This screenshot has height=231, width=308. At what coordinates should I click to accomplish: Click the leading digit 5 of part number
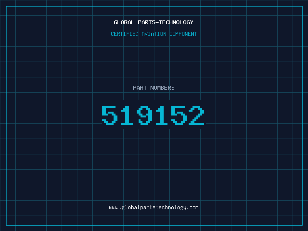[110, 115]
